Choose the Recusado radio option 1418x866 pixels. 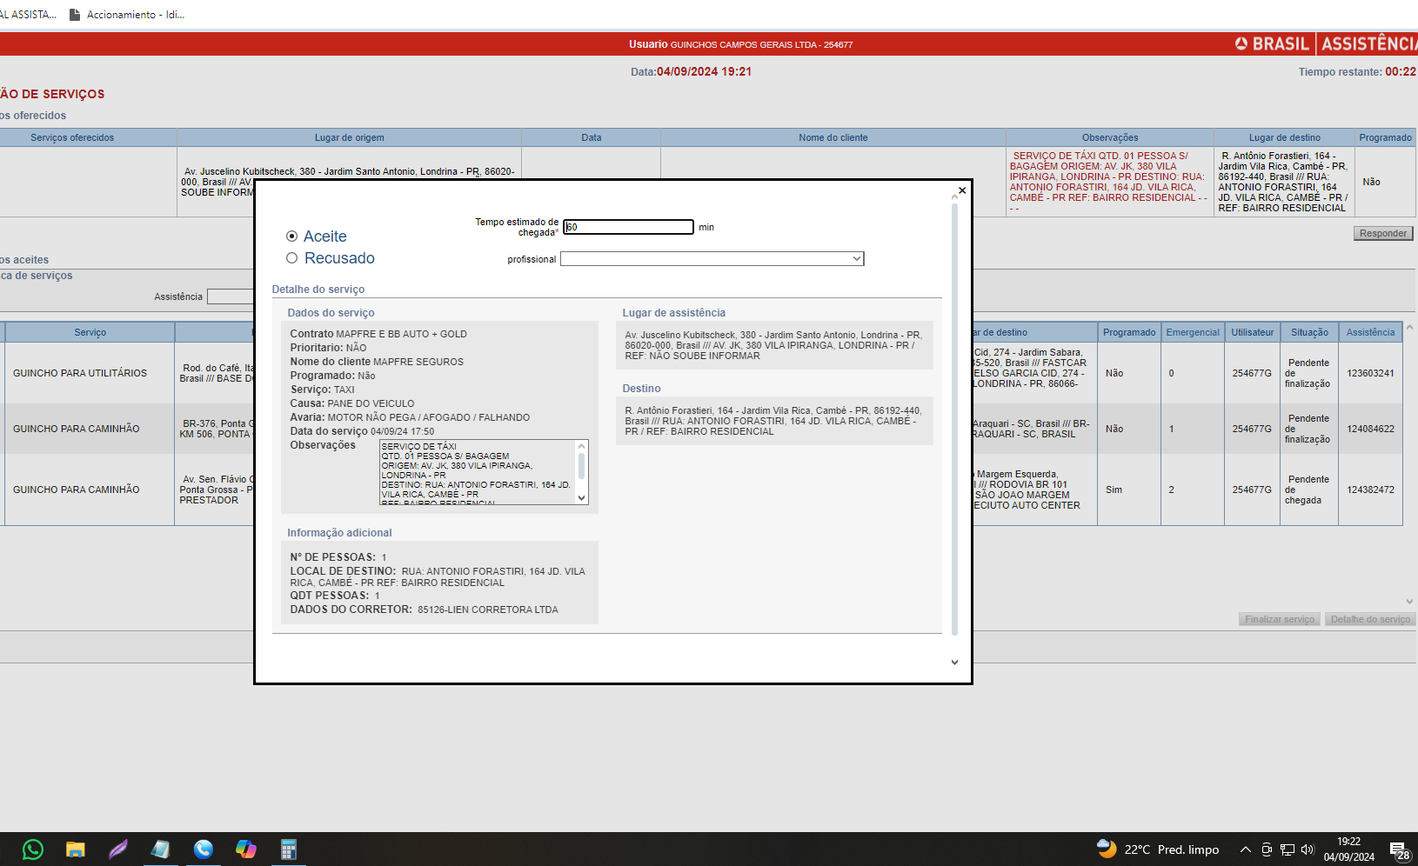(292, 258)
